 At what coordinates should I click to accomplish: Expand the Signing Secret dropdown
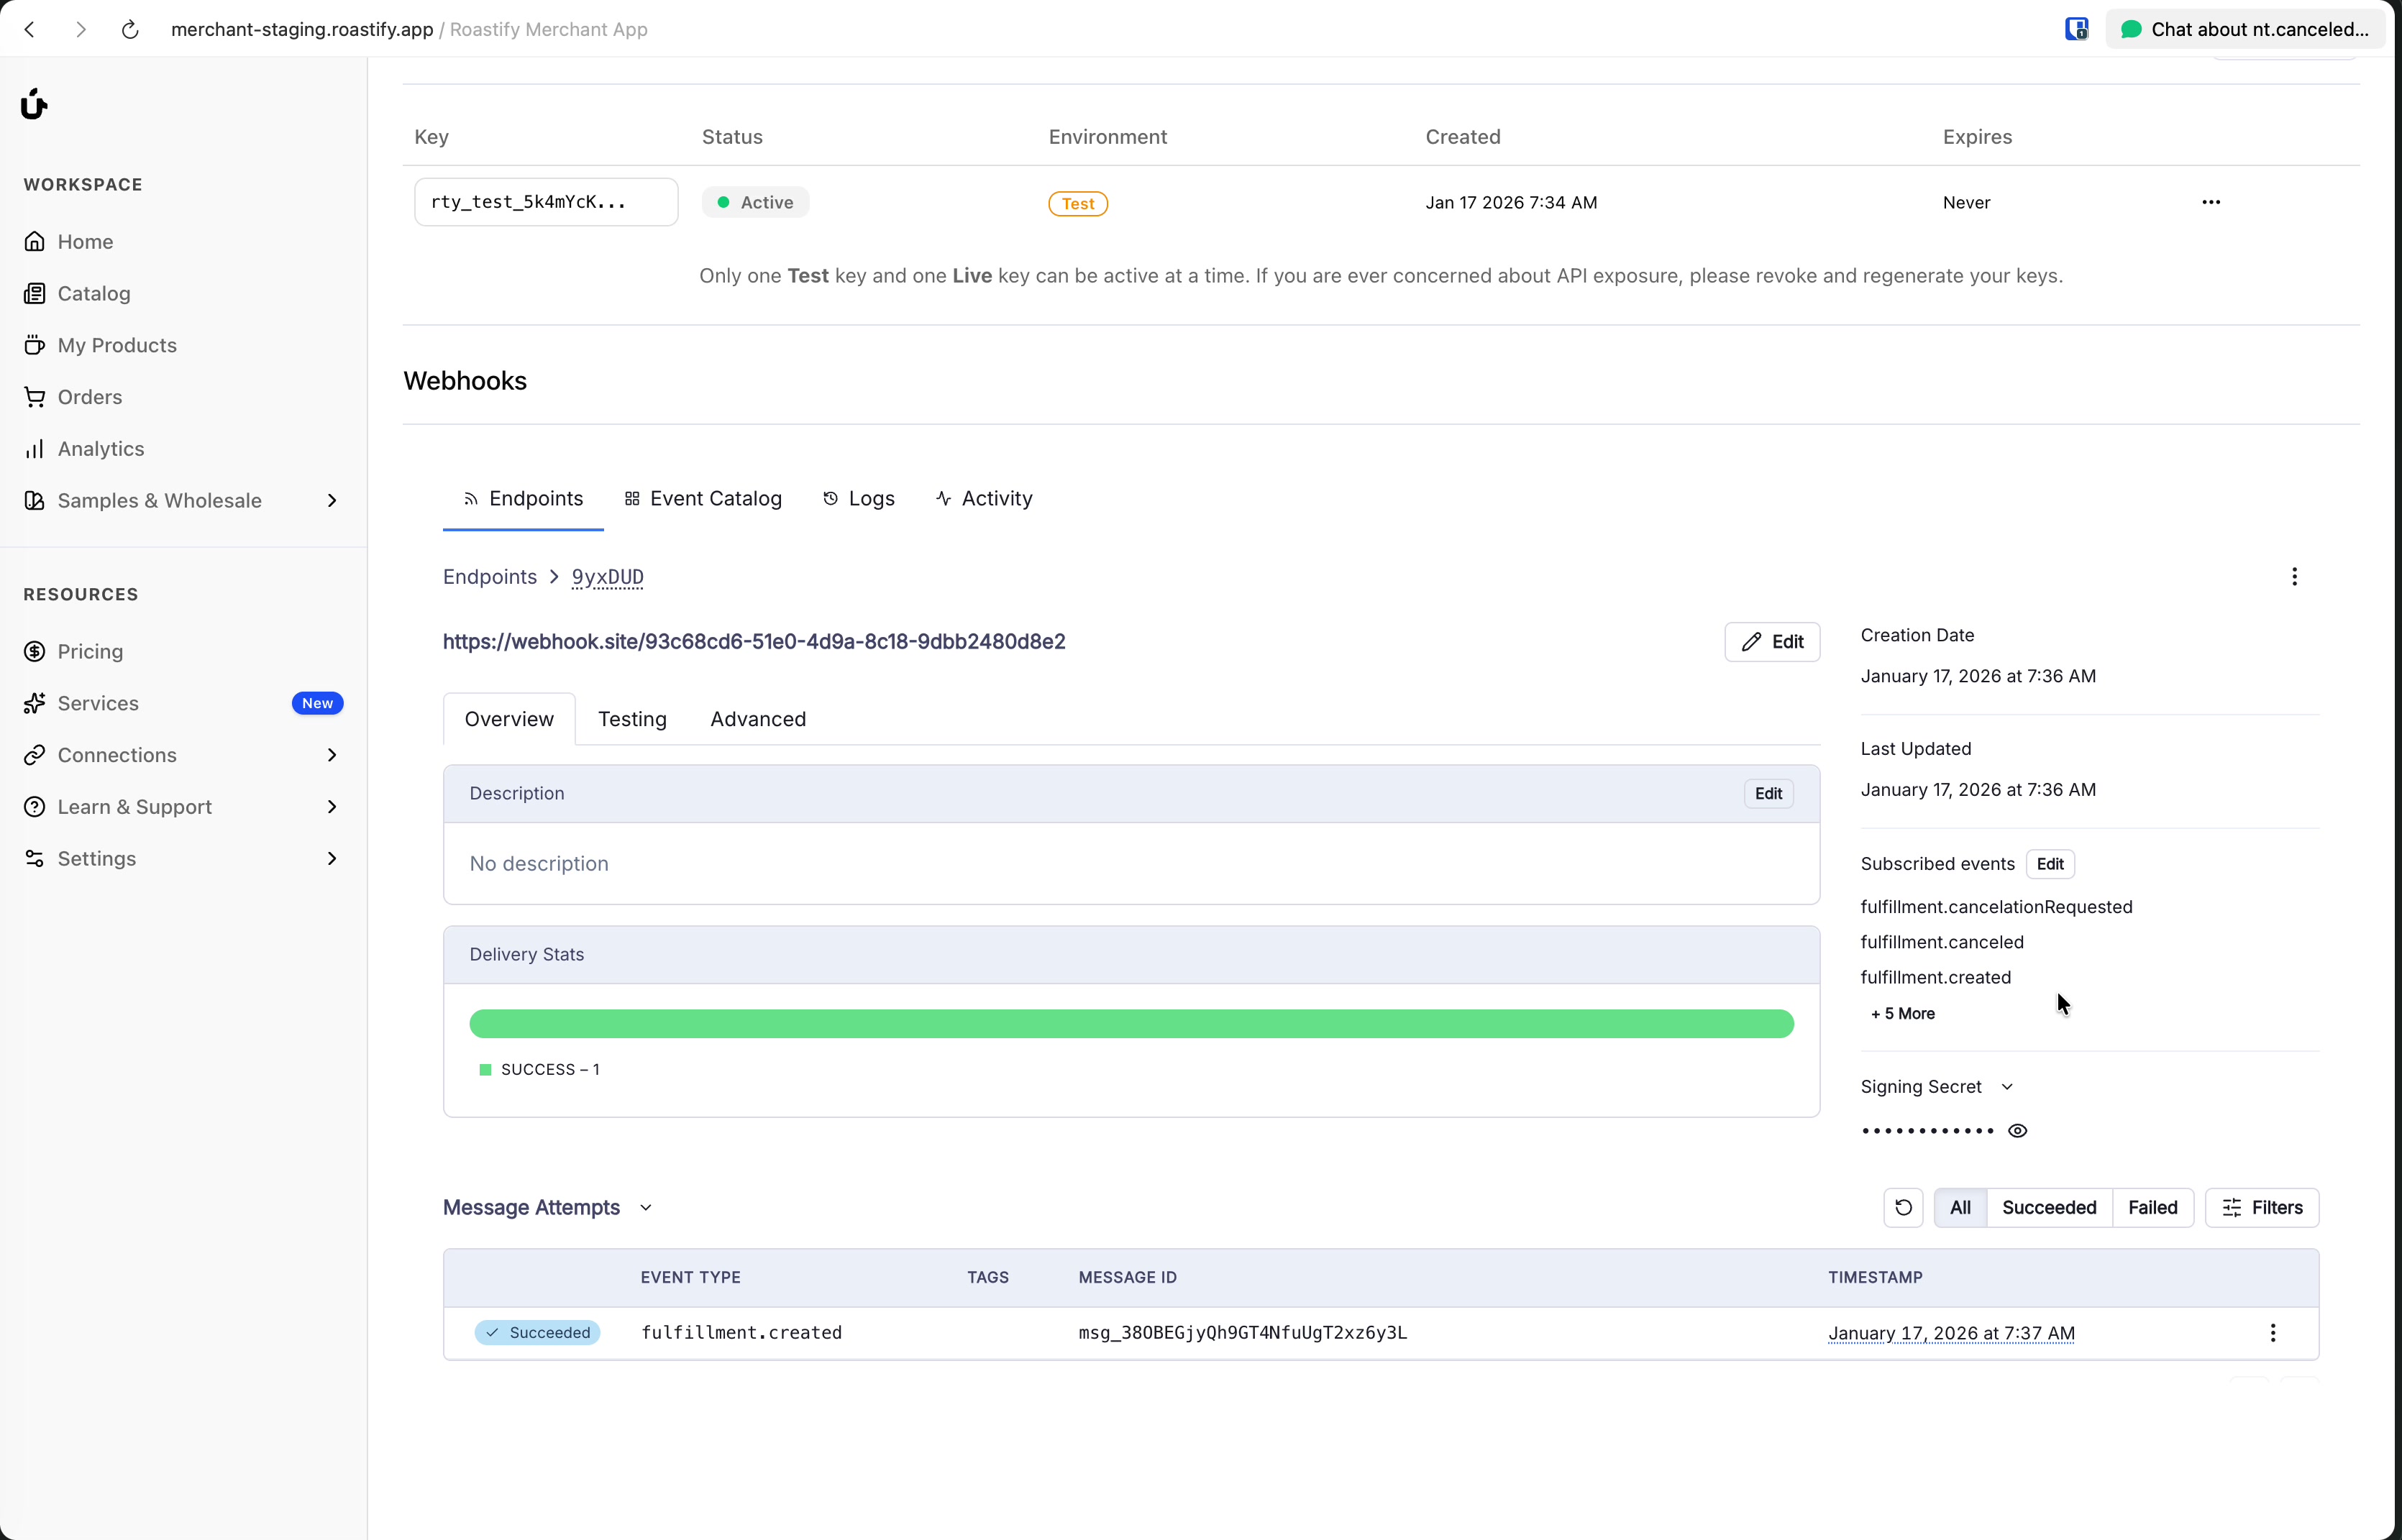coord(2006,1087)
